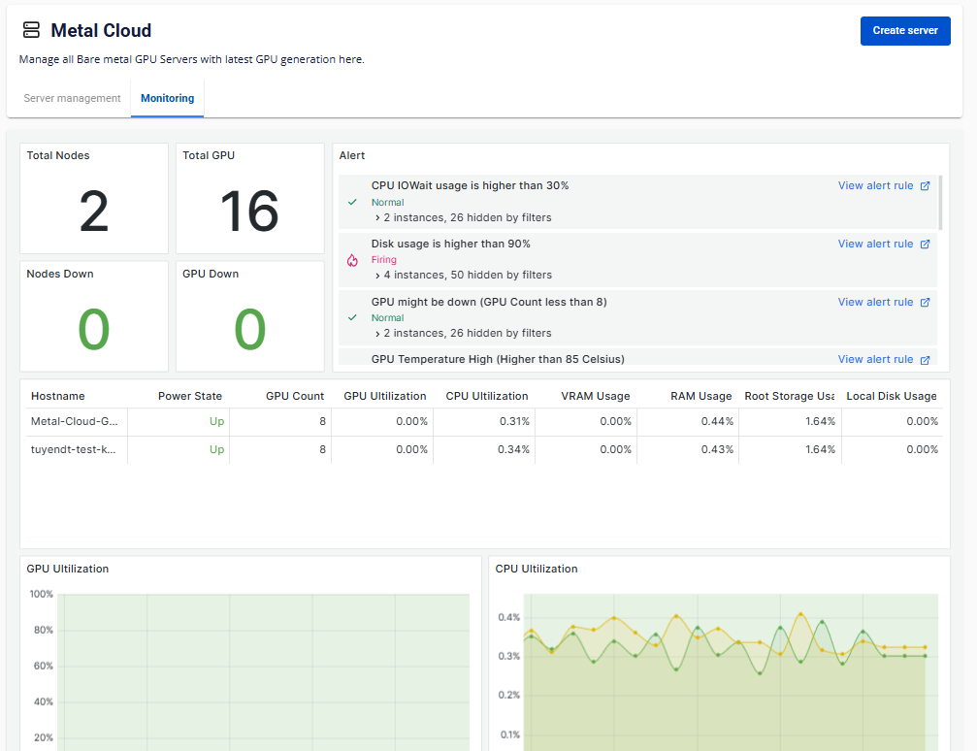Screen dimensions: 977x751
Task: Click the Alert panel title
Action: (351, 155)
